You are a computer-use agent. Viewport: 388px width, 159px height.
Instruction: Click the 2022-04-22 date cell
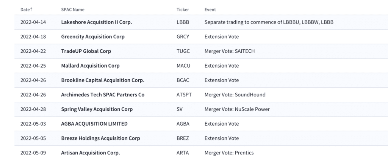tap(33, 51)
